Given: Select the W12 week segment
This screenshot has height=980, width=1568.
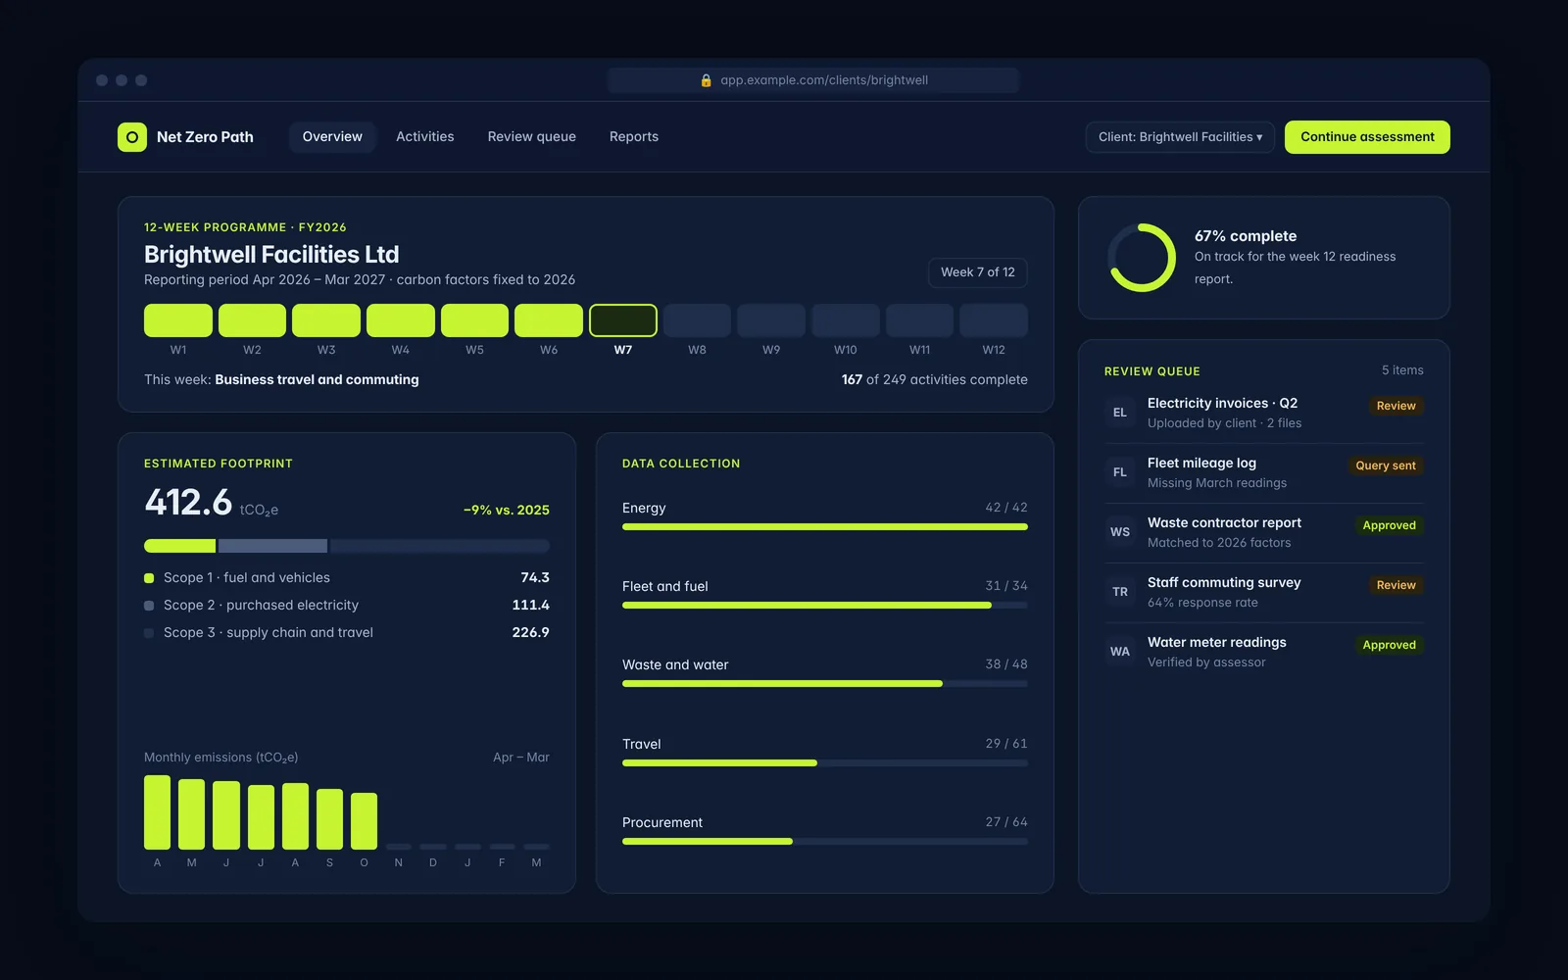Looking at the screenshot, I should [994, 320].
